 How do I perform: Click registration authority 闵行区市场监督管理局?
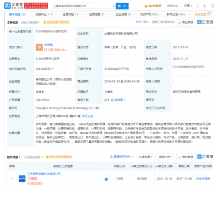(186, 92)
